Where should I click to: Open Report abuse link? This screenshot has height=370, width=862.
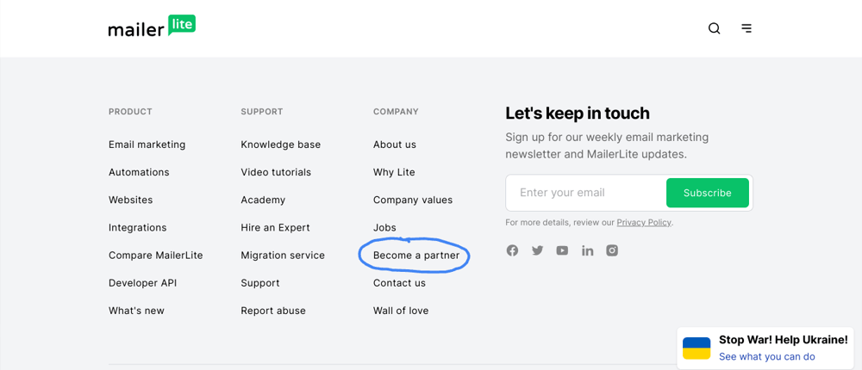pyautogui.click(x=273, y=311)
